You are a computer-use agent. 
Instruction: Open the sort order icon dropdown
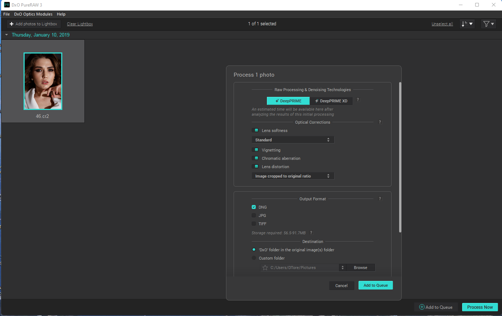(x=467, y=24)
